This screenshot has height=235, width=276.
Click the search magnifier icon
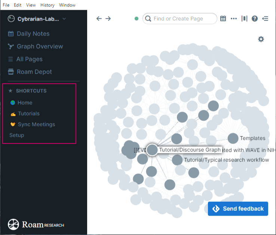click(148, 18)
